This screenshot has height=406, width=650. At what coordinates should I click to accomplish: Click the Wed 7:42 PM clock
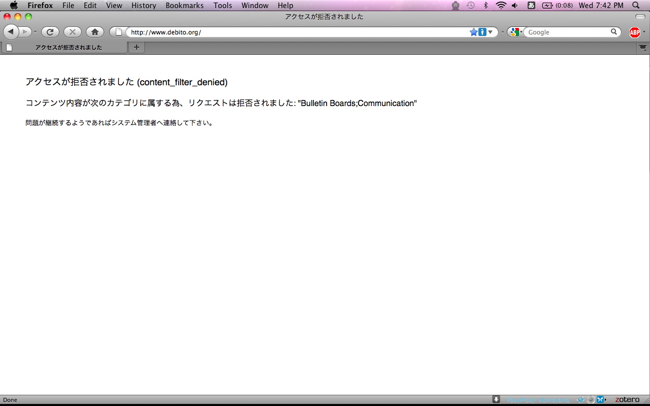601,6
